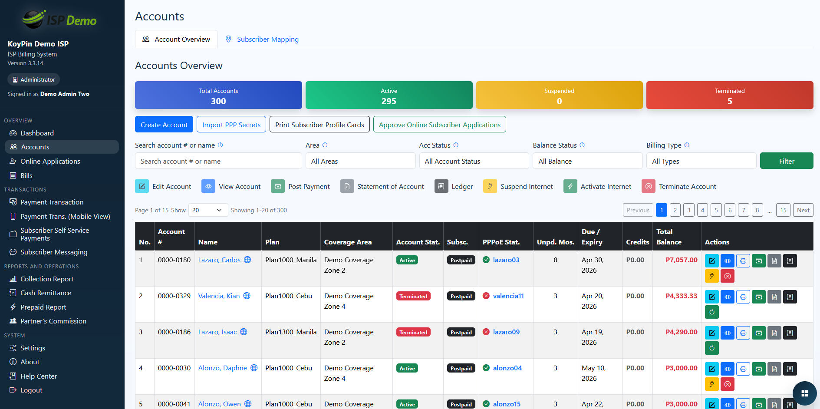Image resolution: width=820 pixels, height=409 pixels.
Task: Open the Show 20 per-page dropdown
Action: click(208, 210)
